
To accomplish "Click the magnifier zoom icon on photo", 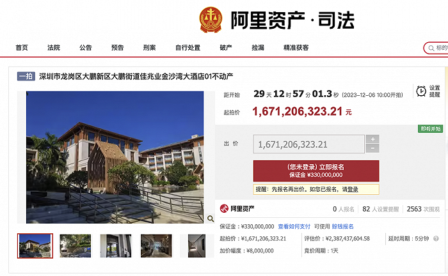I will pos(211,218).
